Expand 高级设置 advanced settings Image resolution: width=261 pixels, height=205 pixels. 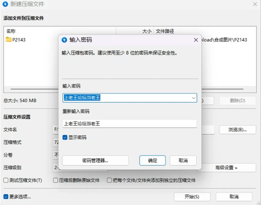coord(226,168)
